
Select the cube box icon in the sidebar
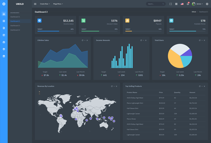click(4, 49)
